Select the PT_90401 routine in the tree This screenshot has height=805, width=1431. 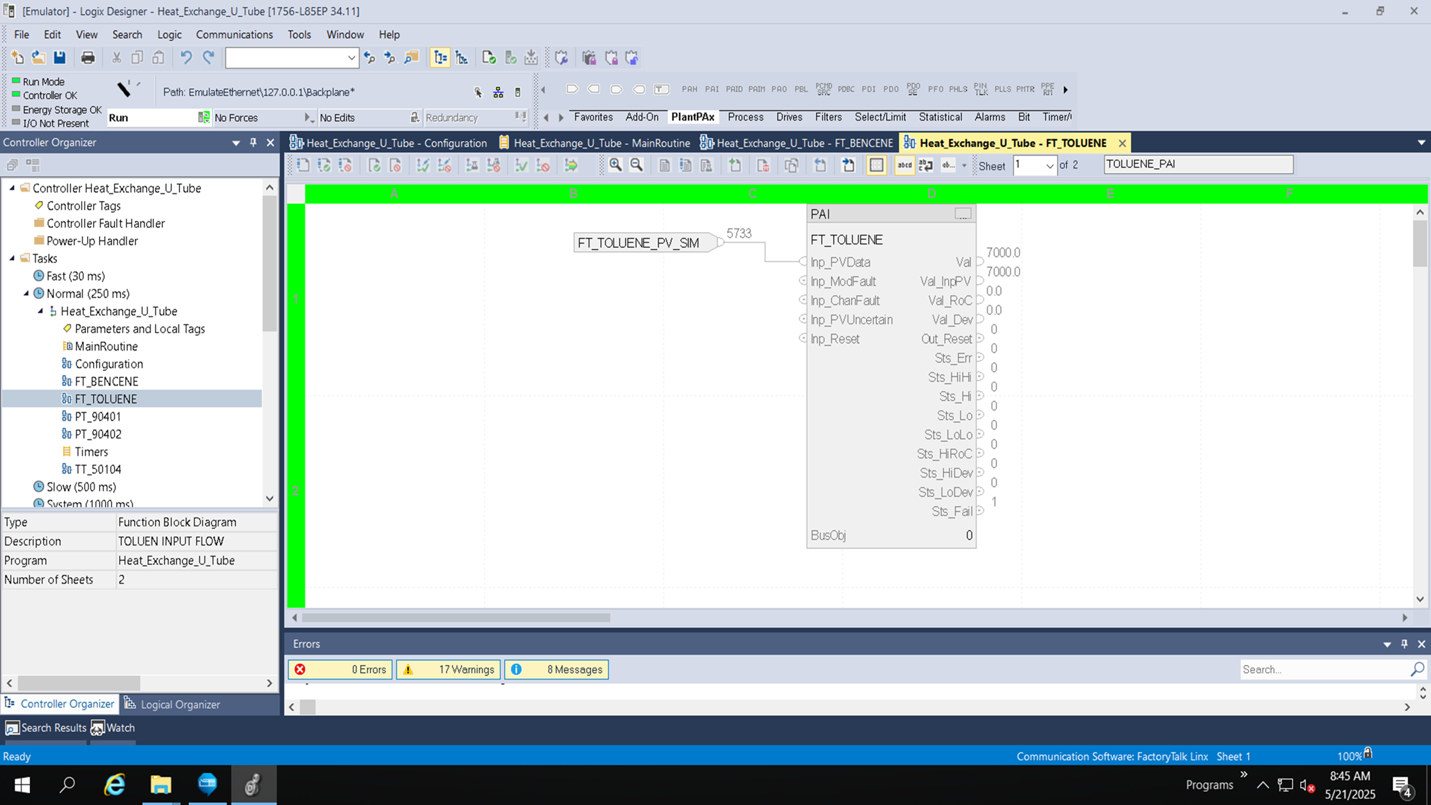[98, 416]
